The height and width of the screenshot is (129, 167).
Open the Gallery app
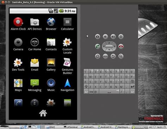pyautogui.click(x=51, y=65)
